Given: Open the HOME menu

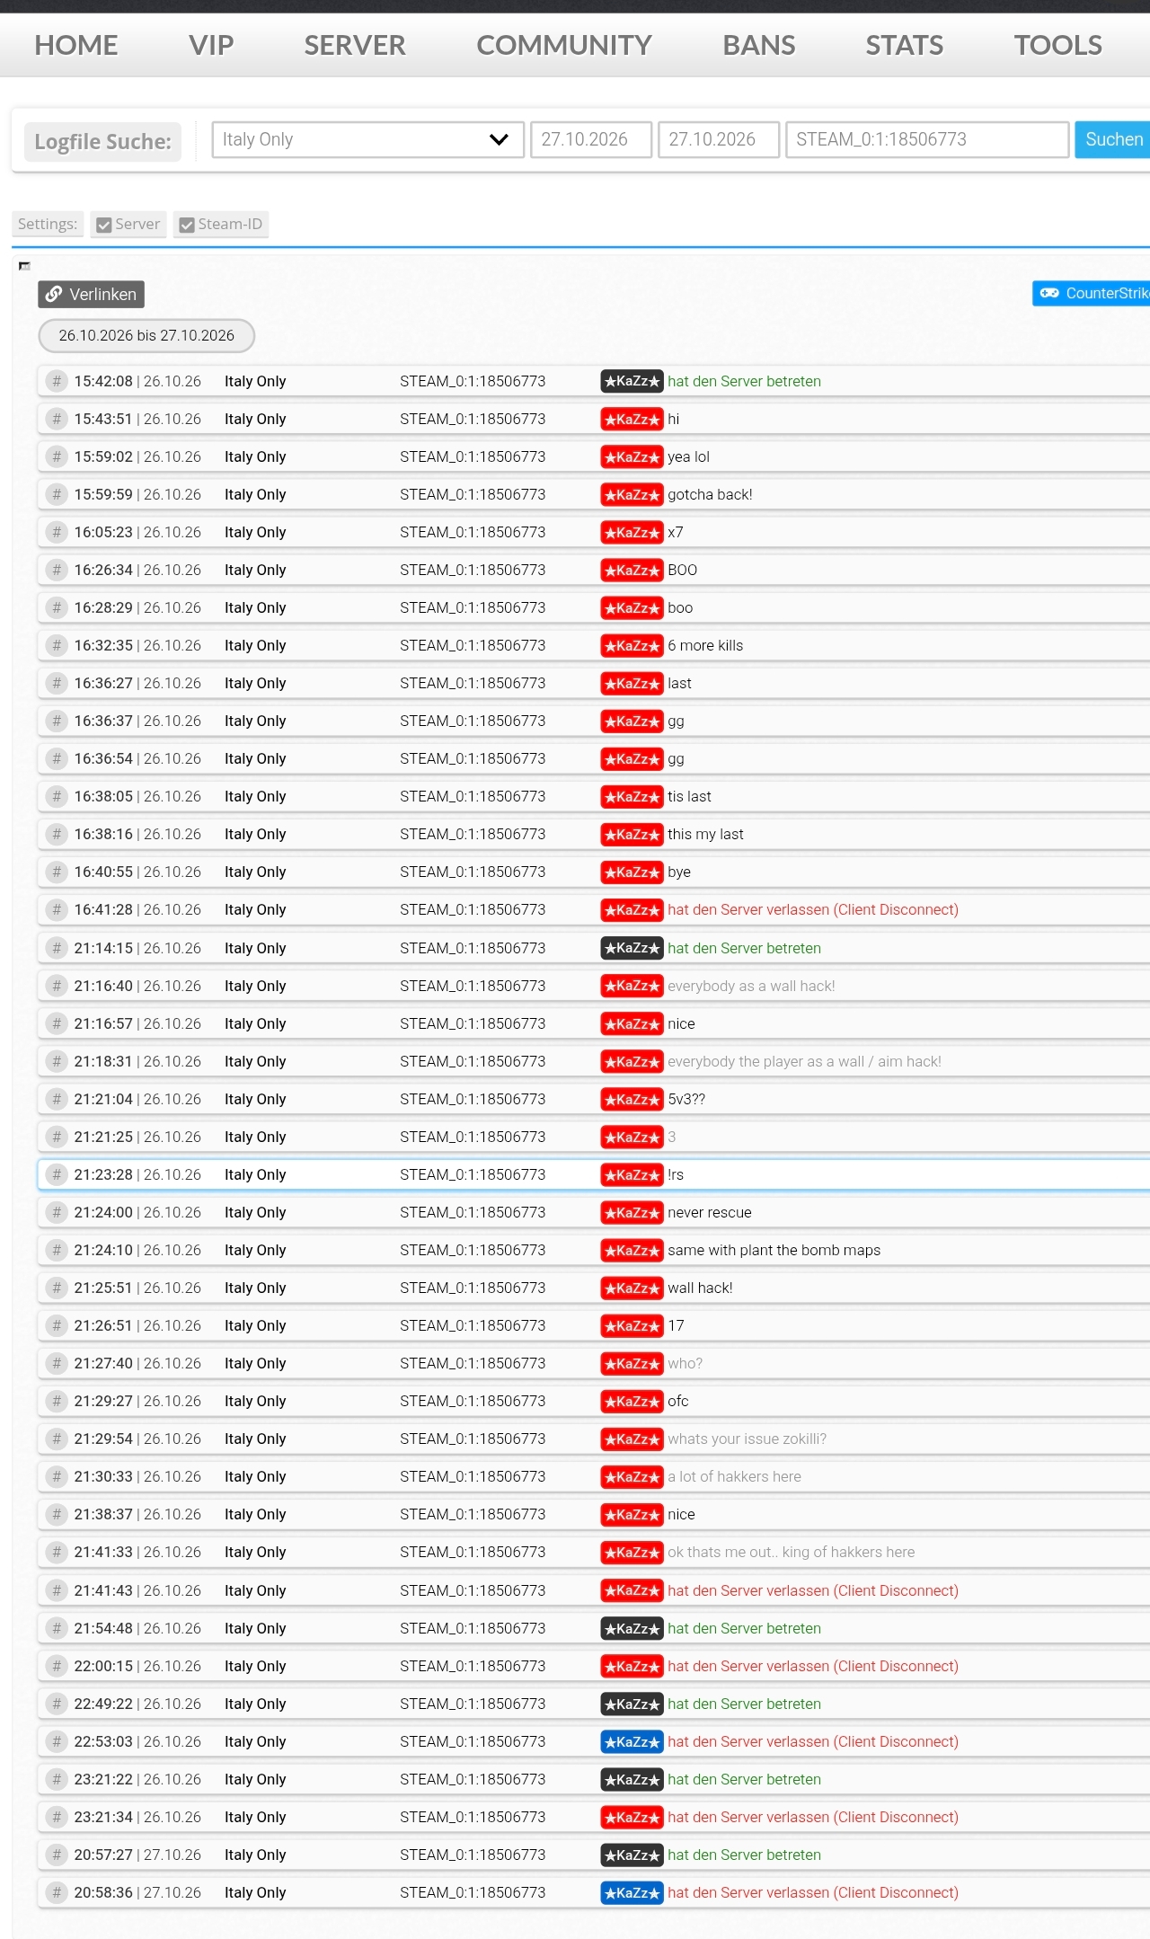Looking at the screenshot, I should click(x=76, y=45).
